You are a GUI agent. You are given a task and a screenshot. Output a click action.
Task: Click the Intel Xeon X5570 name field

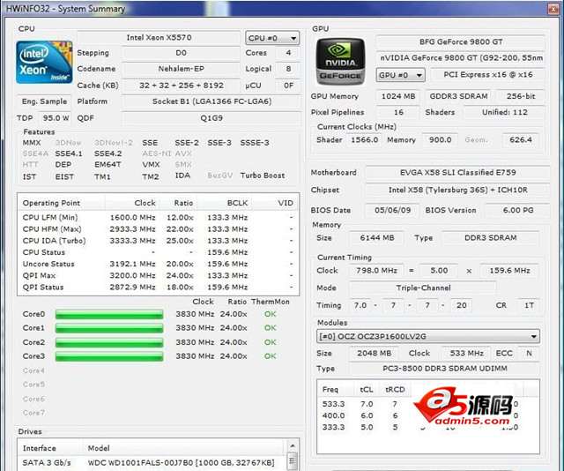pyautogui.click(x=159, y=37)
